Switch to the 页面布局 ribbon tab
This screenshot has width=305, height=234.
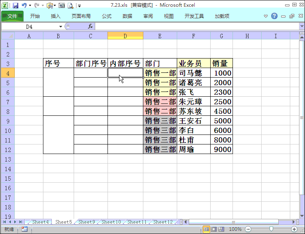[81, 16]
